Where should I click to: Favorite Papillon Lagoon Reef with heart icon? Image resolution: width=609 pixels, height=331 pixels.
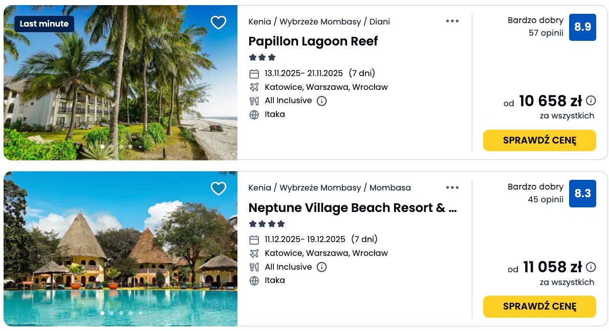[219, 22]
